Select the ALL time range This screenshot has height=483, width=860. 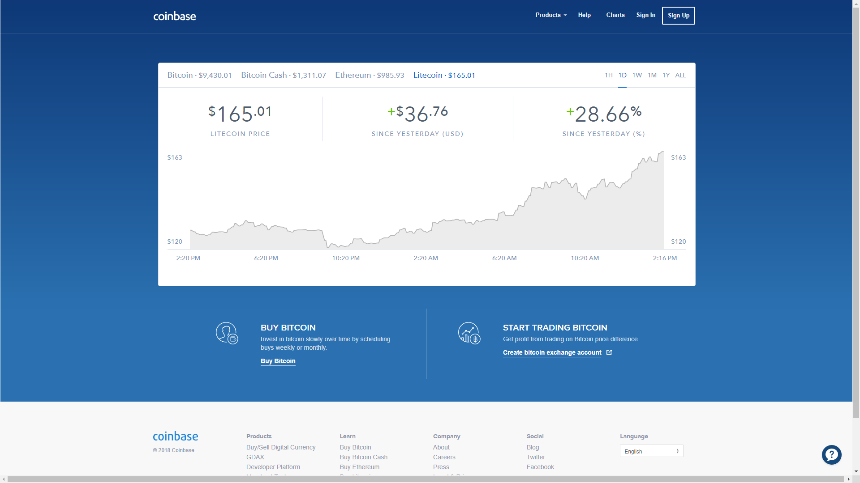point(680,75)
